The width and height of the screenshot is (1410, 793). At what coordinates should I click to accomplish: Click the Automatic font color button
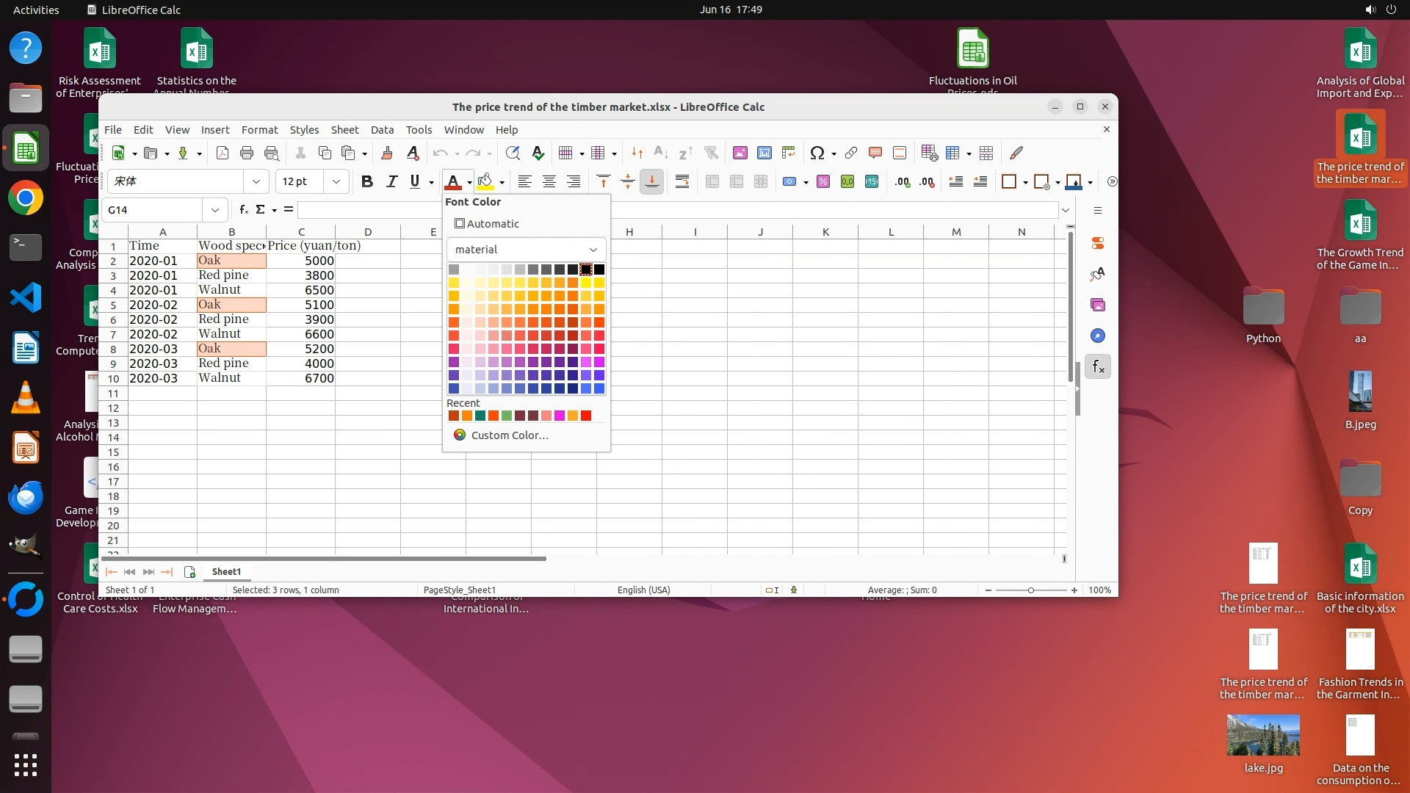[x=487, y=224]
